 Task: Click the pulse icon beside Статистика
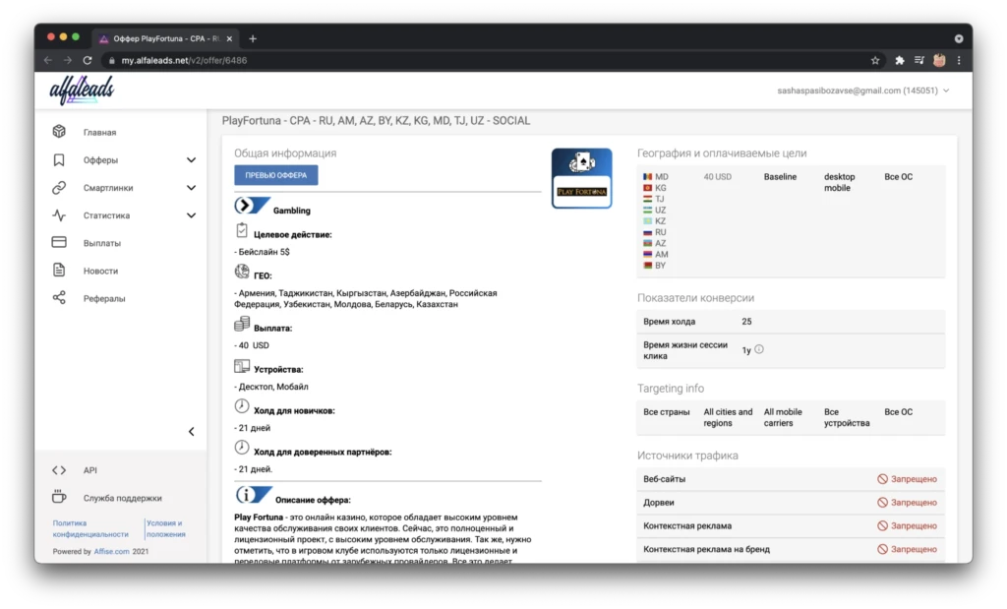(x=59, y=215)
